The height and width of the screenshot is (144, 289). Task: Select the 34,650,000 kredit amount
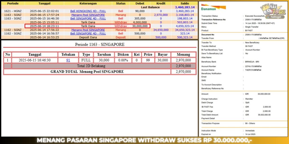[x=161, y=30]
